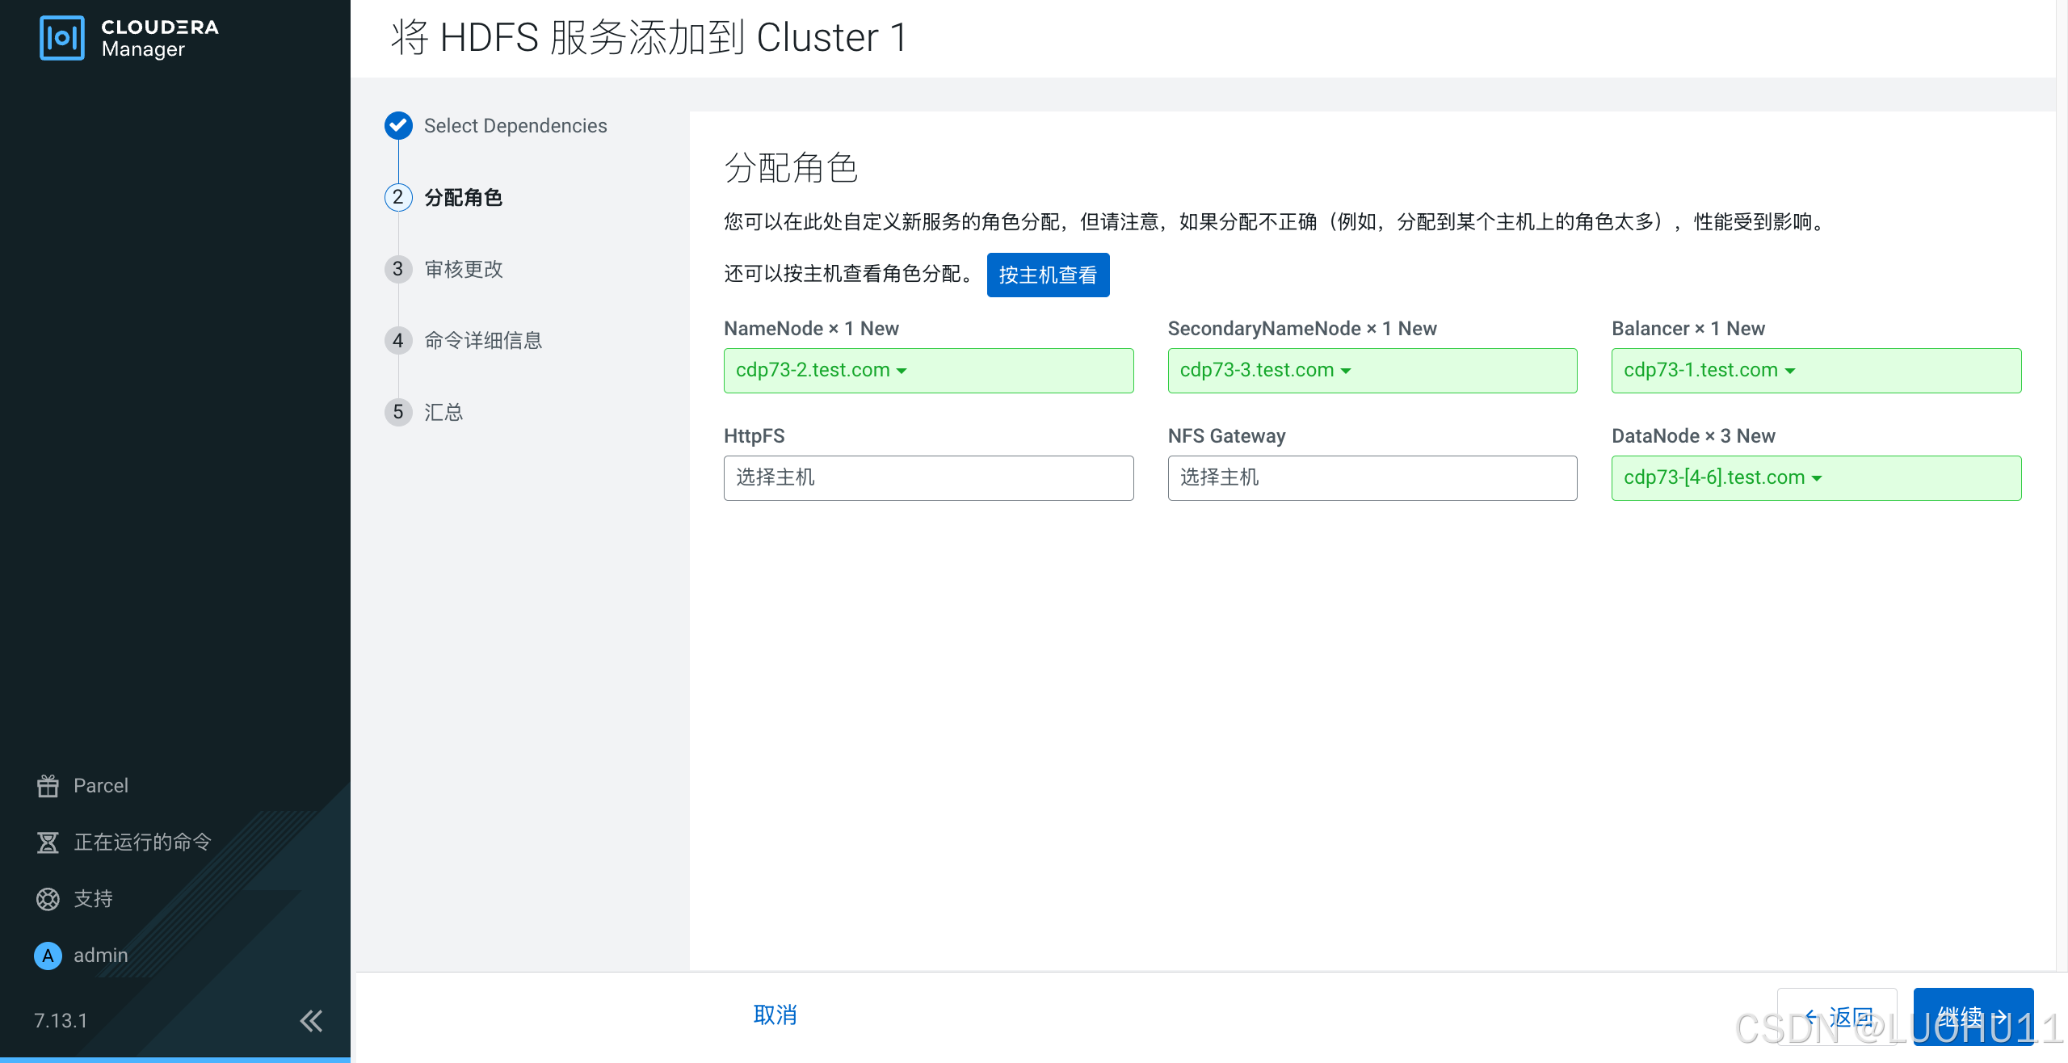Image resolution: width=2068 pixels, height=1063 pixels.
Task: Select the 命令详细信息 wizard step
Action: pyautogui.click(x=483, y=341)
